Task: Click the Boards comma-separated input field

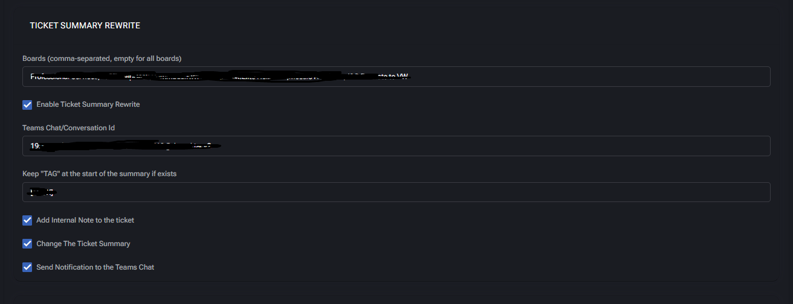Action: pos(544,77)
